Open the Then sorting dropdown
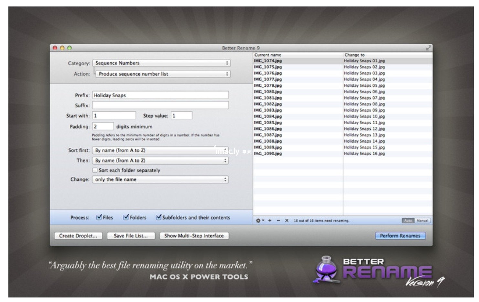Image resolution: width=479 pixels, height=302 pixels. [x=161, y=160]
